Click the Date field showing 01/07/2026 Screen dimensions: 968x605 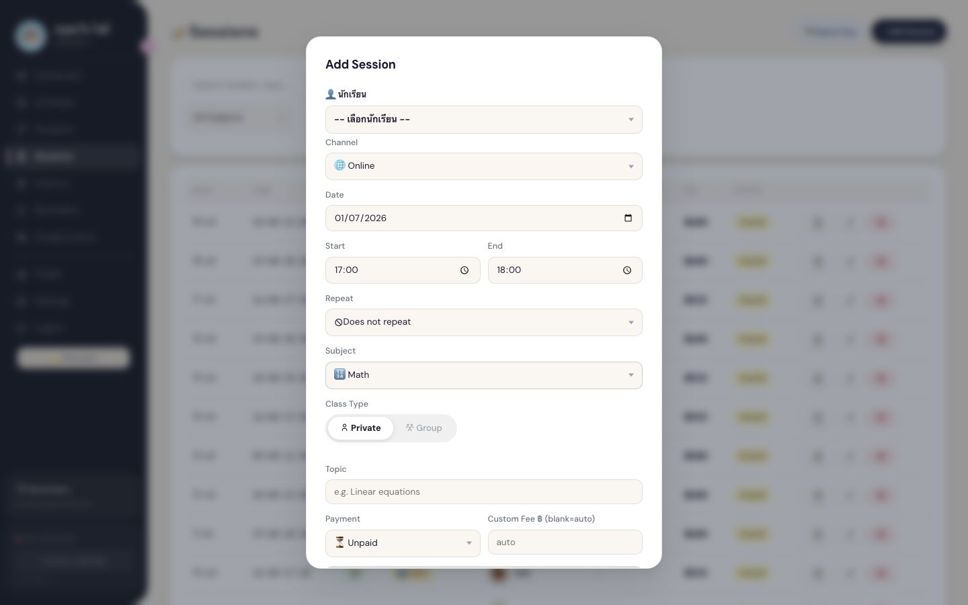pyautogui.click(x=484, y=218)
